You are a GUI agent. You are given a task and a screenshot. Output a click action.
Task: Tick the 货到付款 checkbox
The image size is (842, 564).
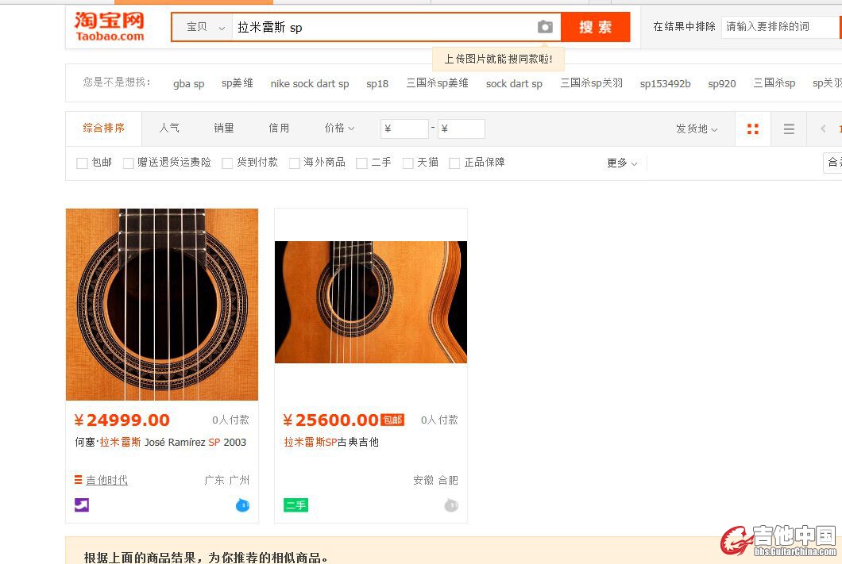[227, 163]
